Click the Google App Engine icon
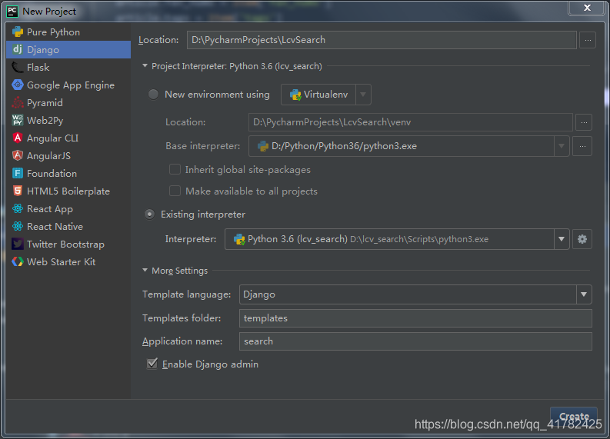 [18, 85]
